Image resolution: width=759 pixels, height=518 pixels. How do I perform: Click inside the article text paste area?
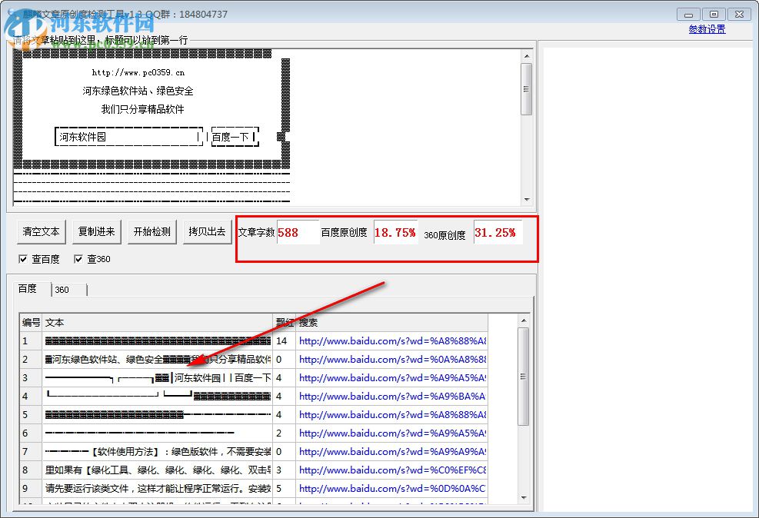pos(266,127)
